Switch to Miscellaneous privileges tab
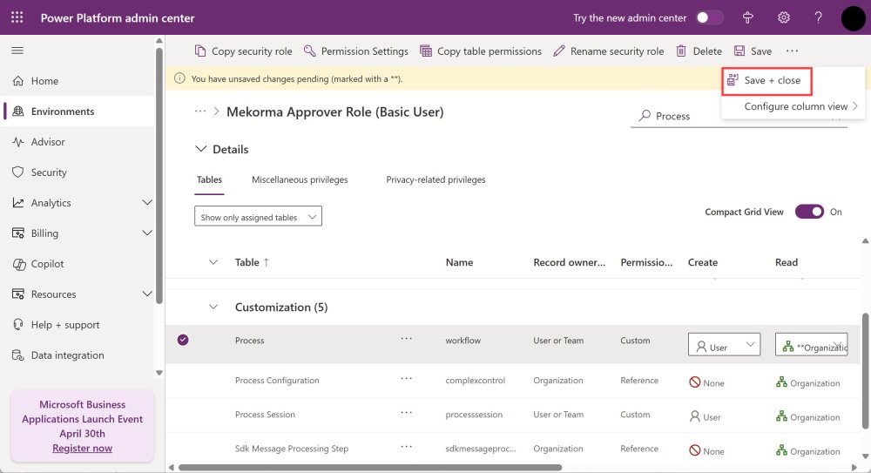 pyautogui.click(x=300, y=179)
